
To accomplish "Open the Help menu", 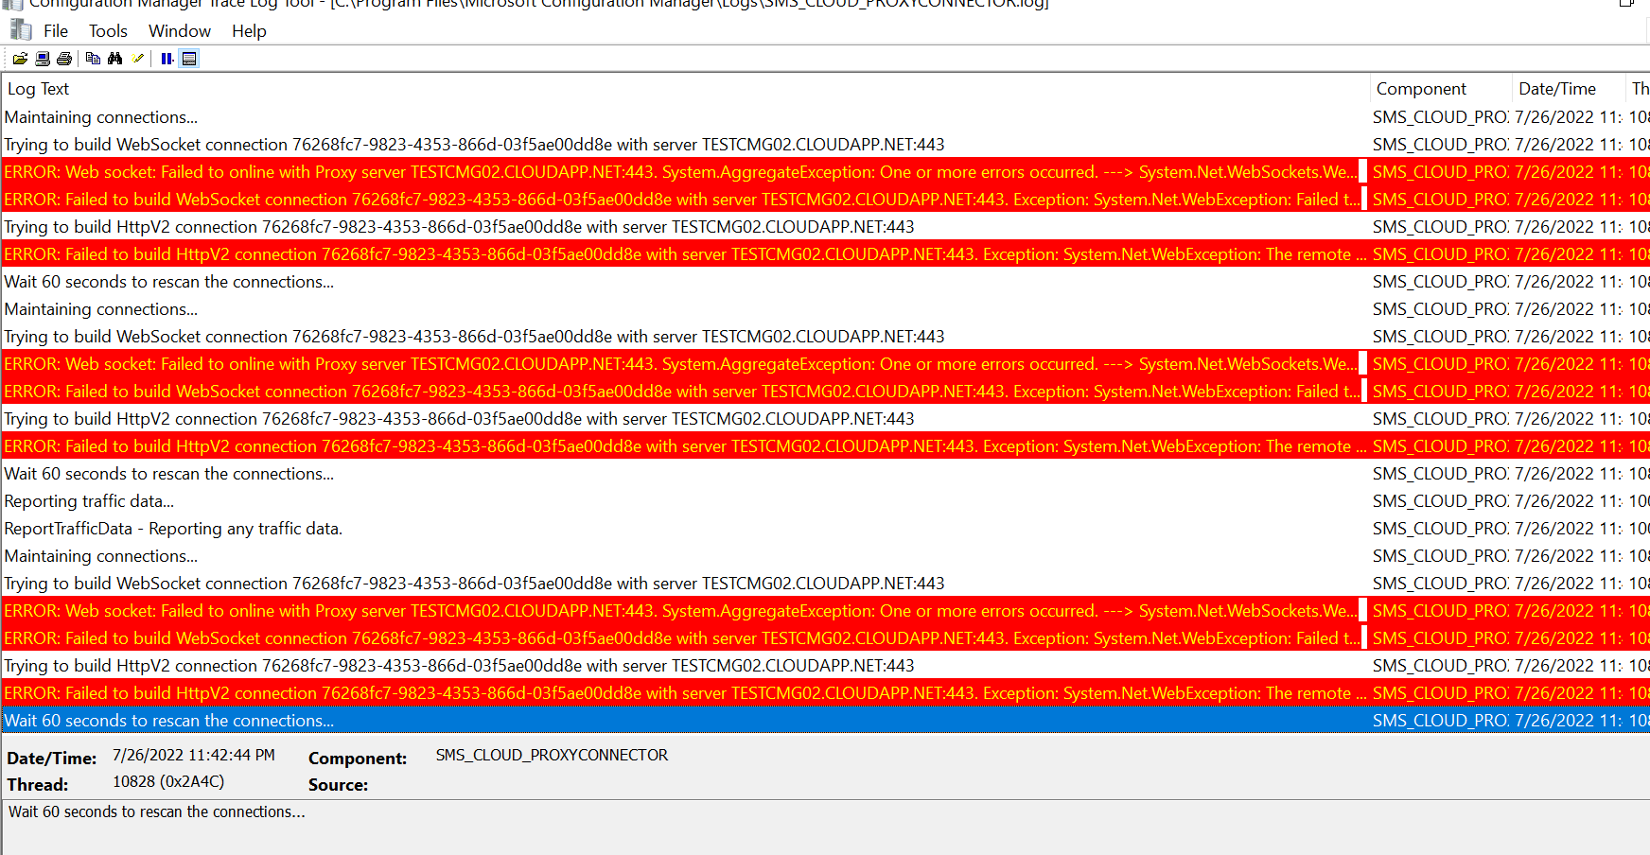I will tap(249, 30).
